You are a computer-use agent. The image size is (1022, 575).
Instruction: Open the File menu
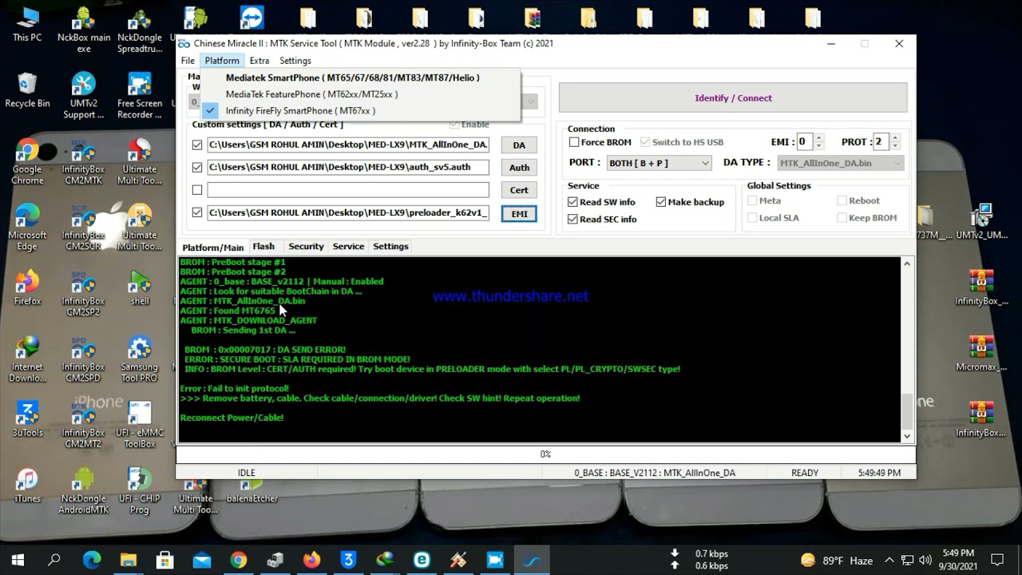[188, 61]
